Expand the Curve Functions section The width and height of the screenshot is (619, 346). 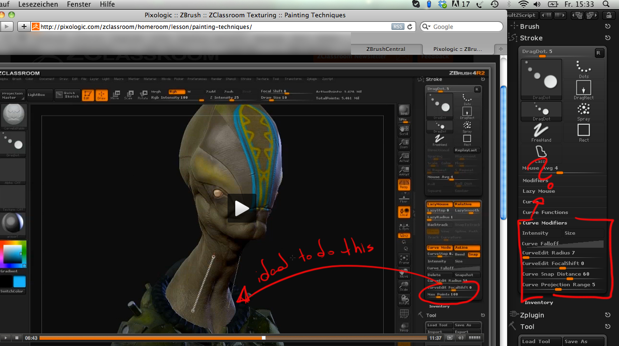(x=545, y=213)
